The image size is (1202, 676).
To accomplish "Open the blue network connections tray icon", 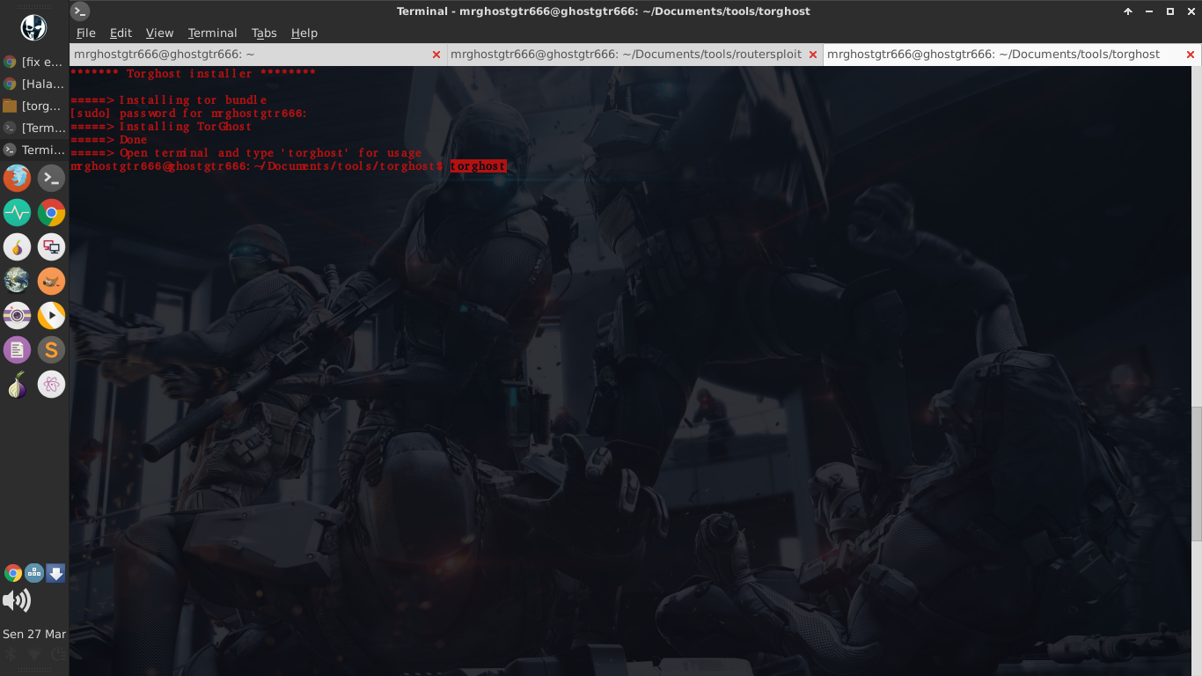I will 34,574.
